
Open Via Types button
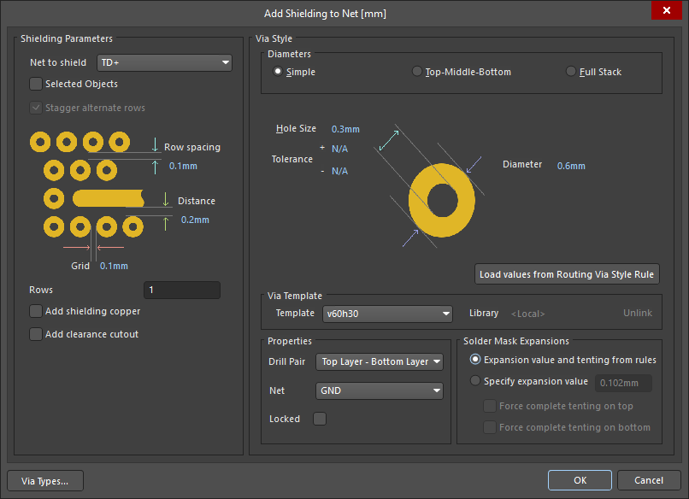point(45,480)
